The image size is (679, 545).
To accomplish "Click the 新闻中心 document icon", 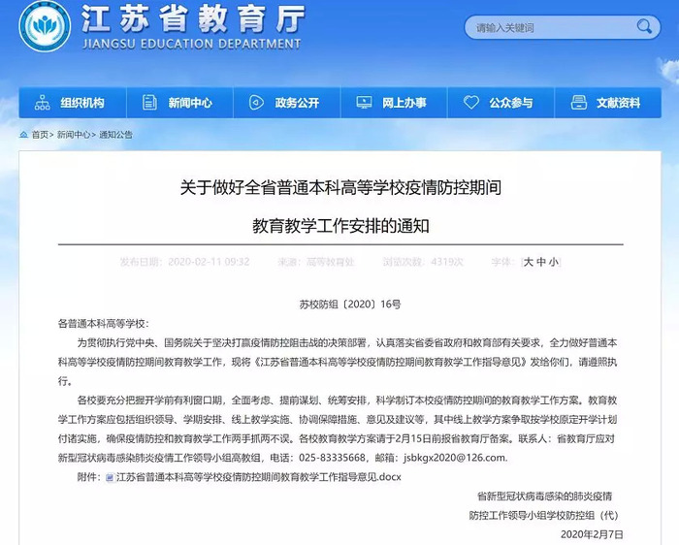I will pyautogui.click(x=149, y=103).
